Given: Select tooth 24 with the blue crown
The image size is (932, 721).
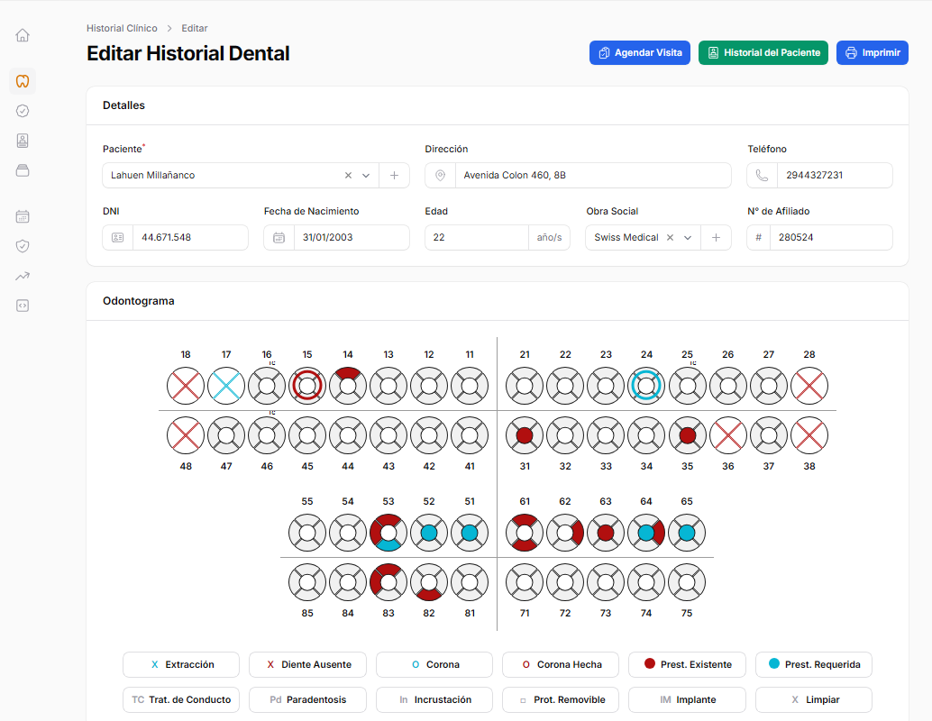Looking at the screenshot, I should coord(646,386).
